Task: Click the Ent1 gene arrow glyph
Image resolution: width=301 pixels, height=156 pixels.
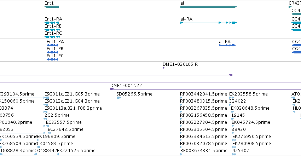Action: click(52, 7)
